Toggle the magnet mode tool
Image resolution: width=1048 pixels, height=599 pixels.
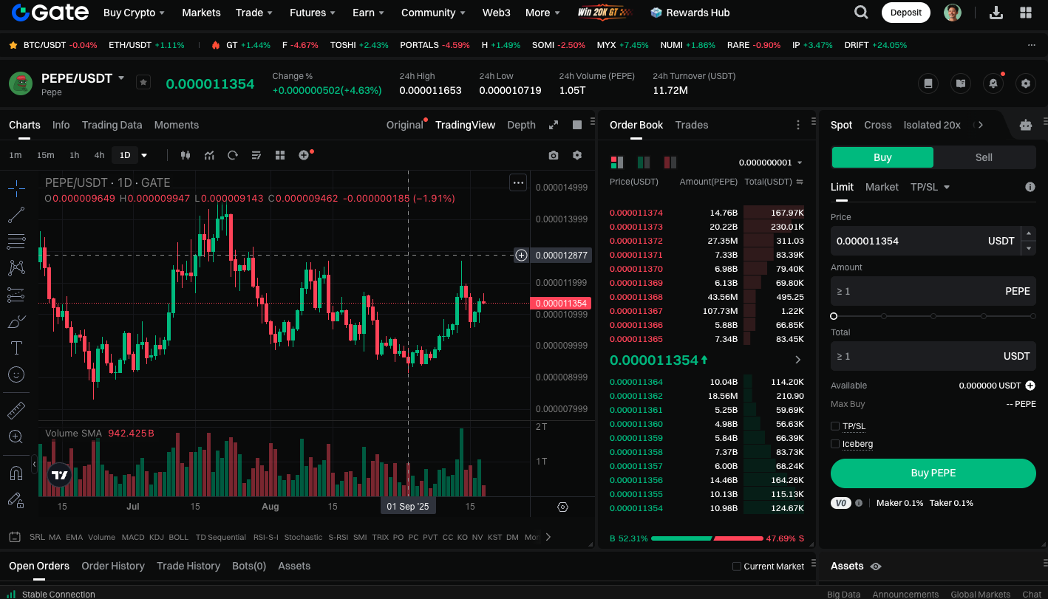pyautogui.click(x=16, y=473)
